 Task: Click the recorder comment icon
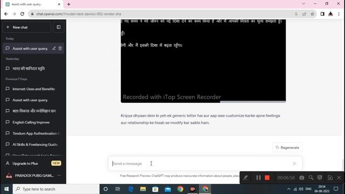pyautogui.click(x=320, y=178)
